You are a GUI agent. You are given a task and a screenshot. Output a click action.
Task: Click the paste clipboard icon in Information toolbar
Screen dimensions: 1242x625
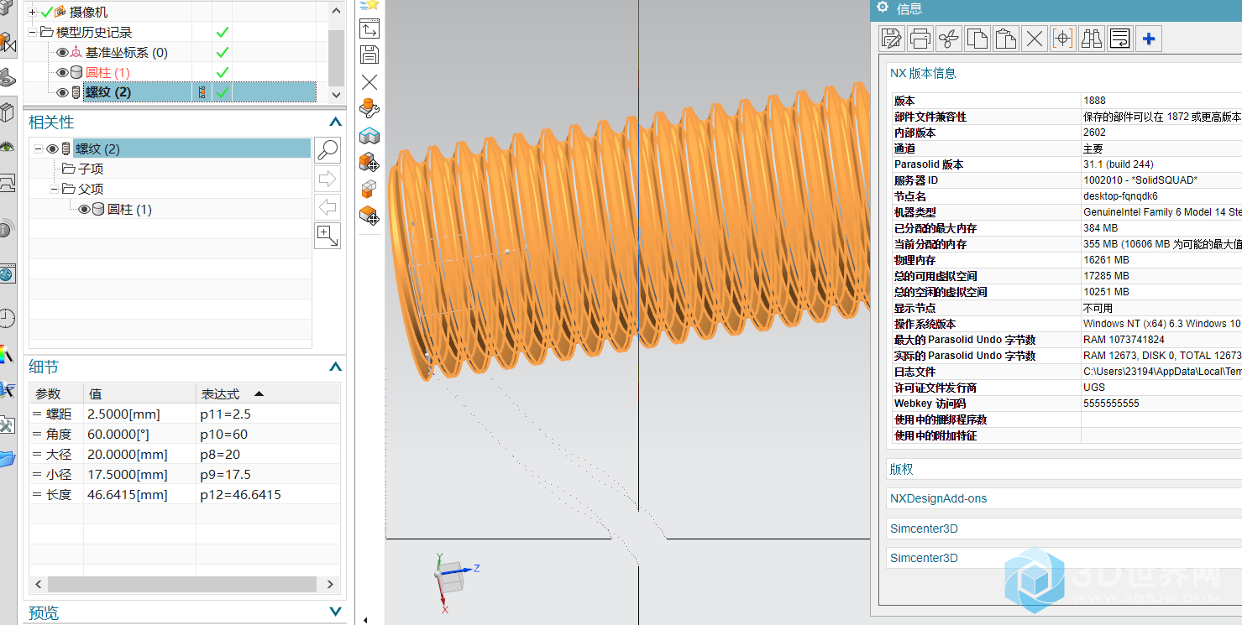click(x=1006, y=38)
